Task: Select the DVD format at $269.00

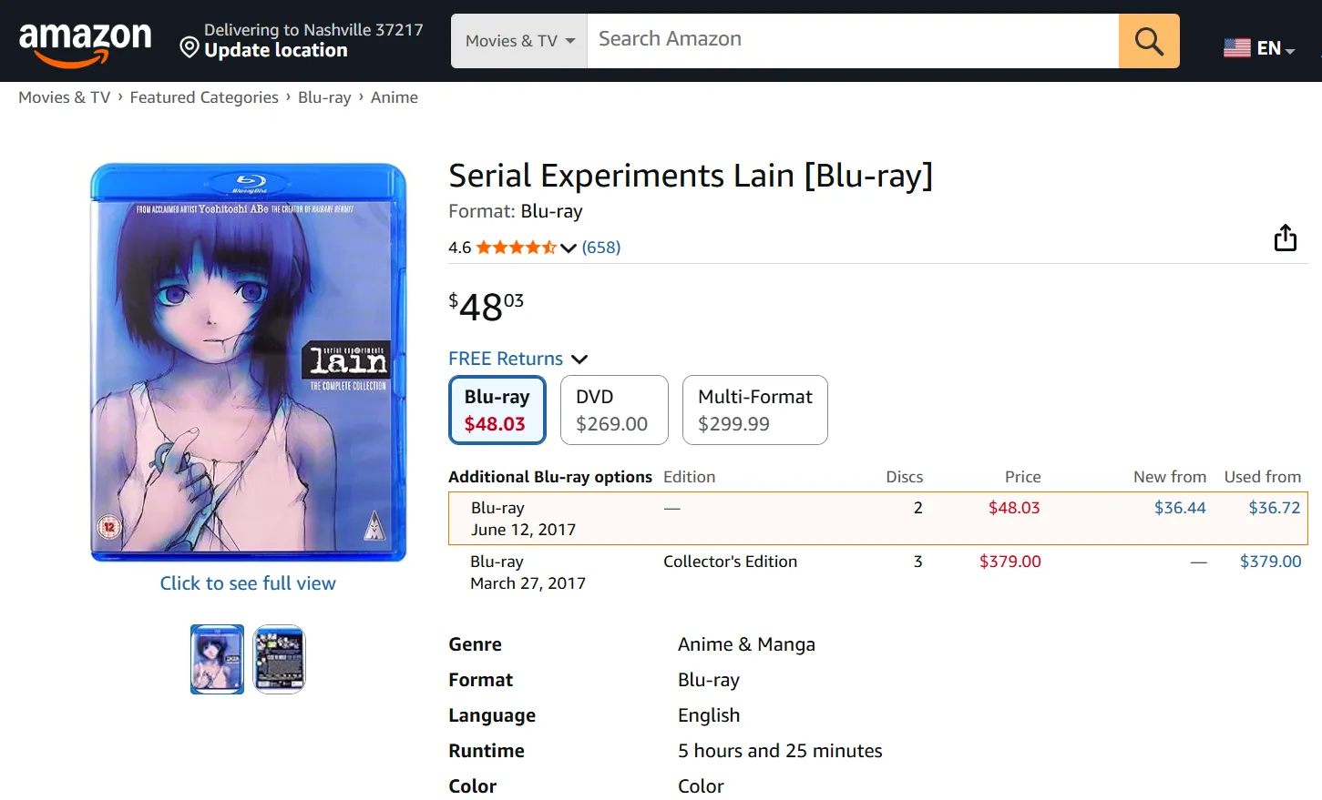Action: [x=613, y=410]
